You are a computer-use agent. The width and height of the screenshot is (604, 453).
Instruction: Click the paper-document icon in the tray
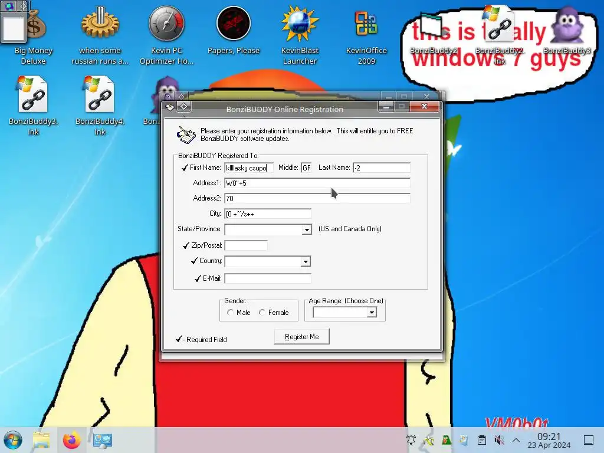[x=464, y=440]
